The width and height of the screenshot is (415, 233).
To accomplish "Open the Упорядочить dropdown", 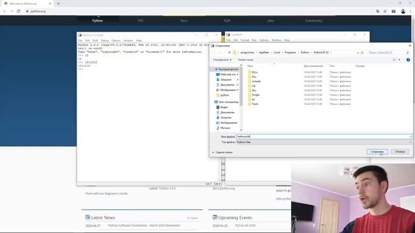I will (222, 60).
